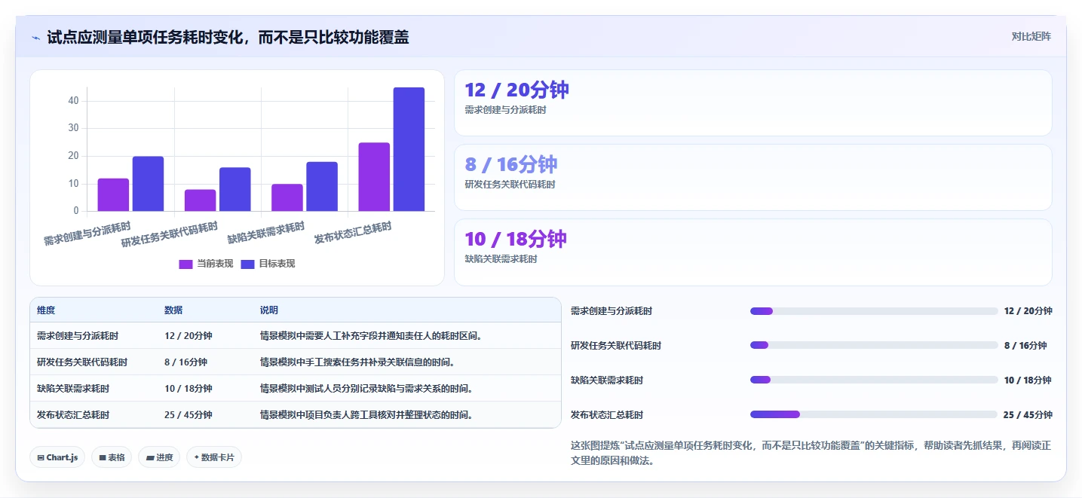The width and height of the screenshot is (1082, 498).
Task: Toggle the 目标表现 legend item
Action: tap(268, 264)
